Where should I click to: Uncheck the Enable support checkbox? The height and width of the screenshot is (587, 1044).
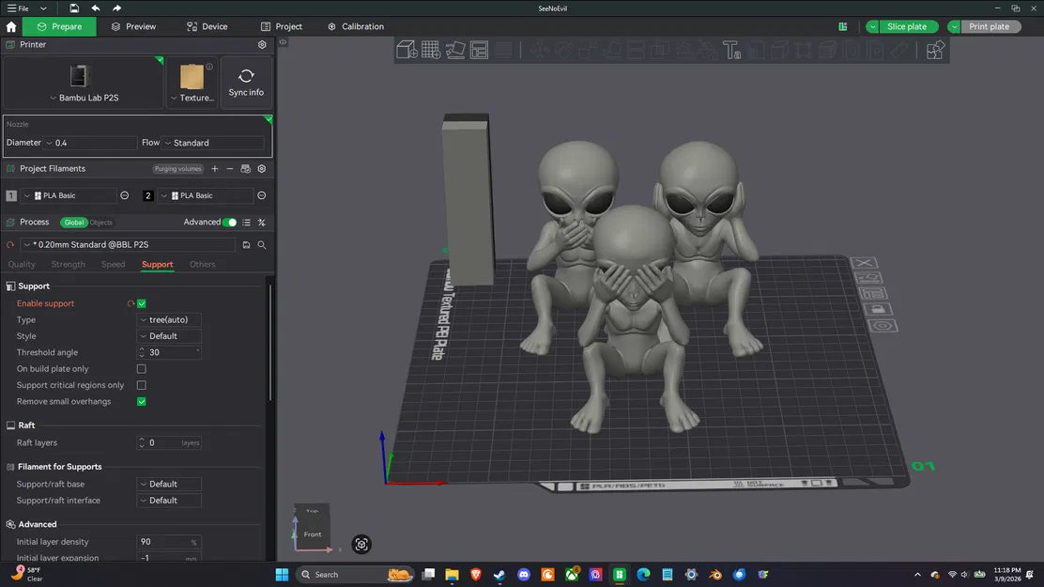pos(142,303)
